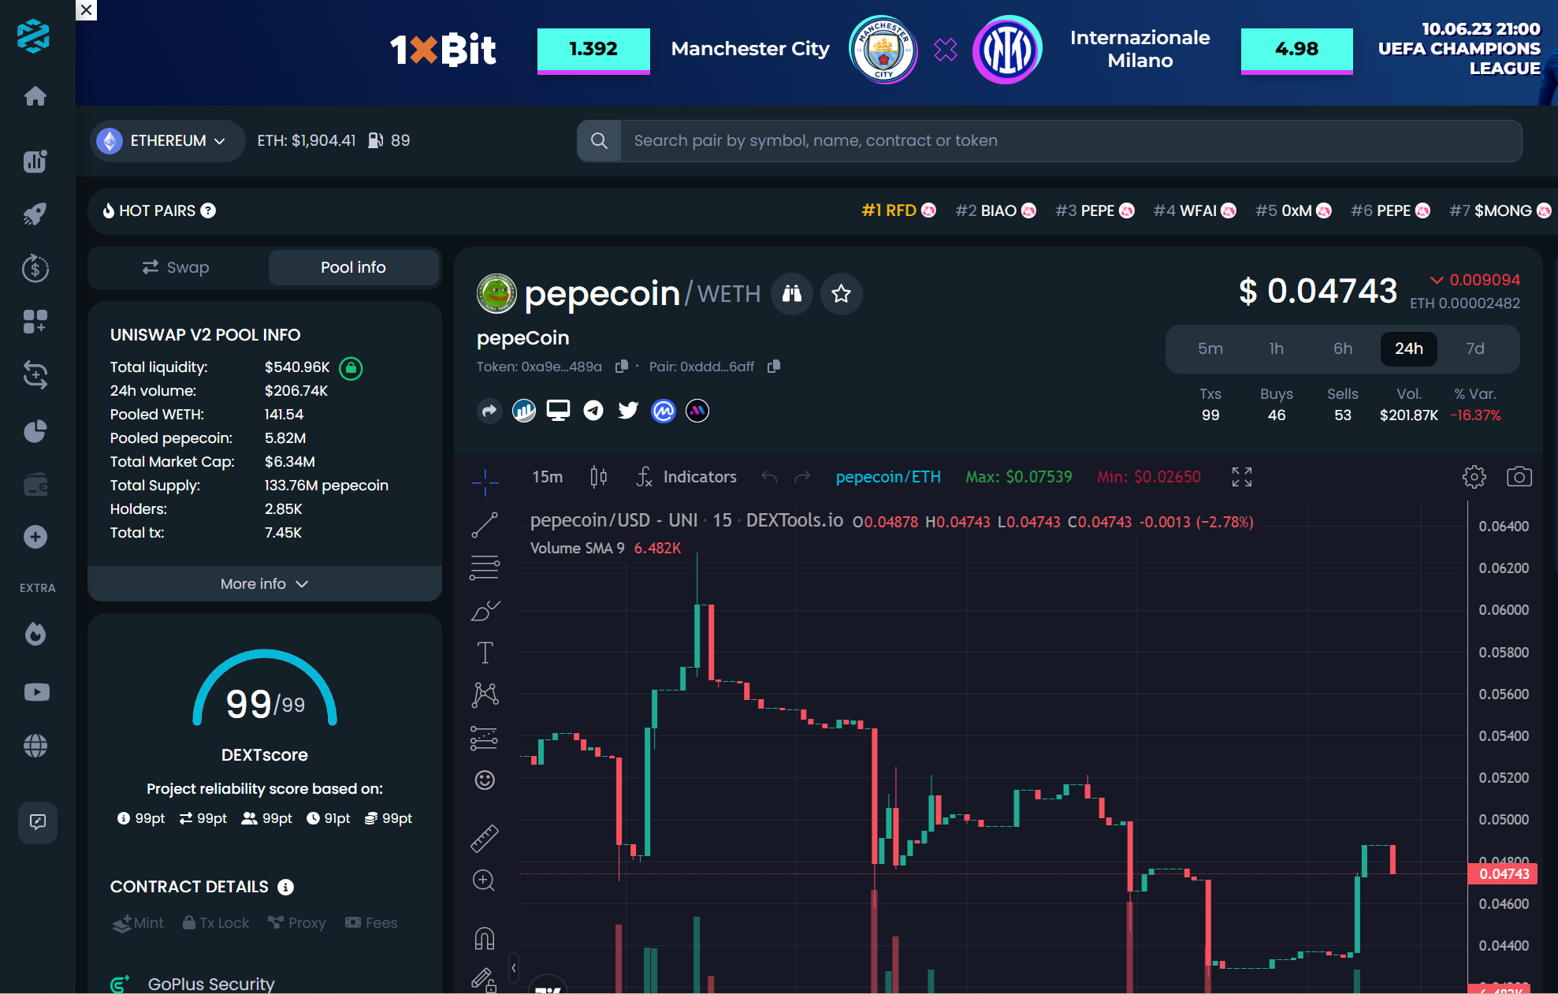Select the 5m stats interval

[x=1210, y=348]
